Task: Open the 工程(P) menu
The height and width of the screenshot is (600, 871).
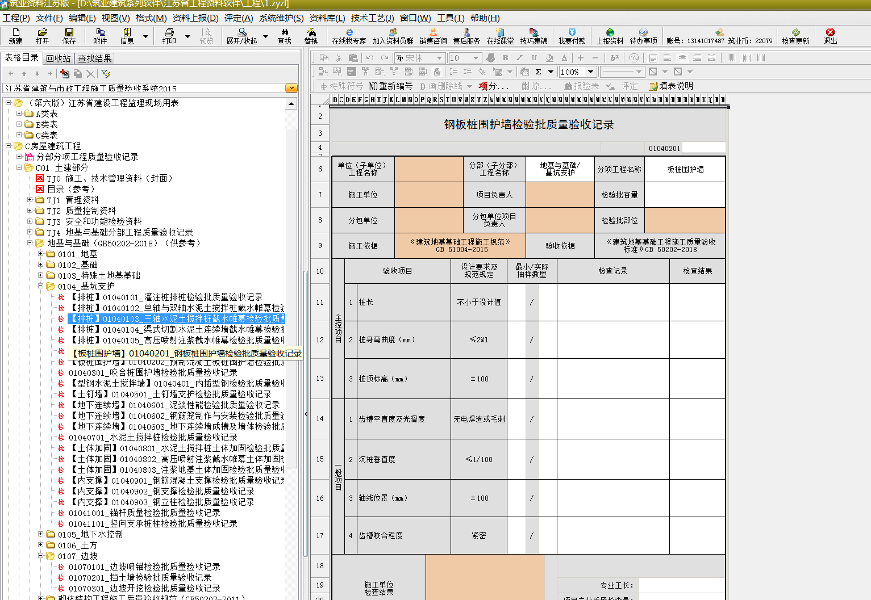Action: tap(16, 18)
